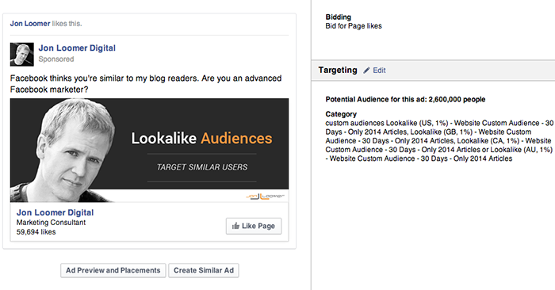Screen dimensions: 555x290
Task: Click 'Marketing Consultant' text
Action: coord(51,223)
